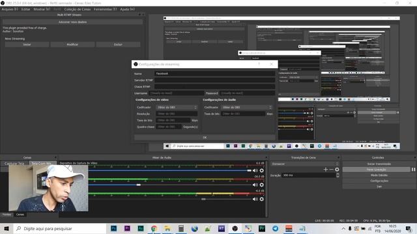Float the Cenas dock panel
Screen dimensions: 417x234
pos(55,157)
